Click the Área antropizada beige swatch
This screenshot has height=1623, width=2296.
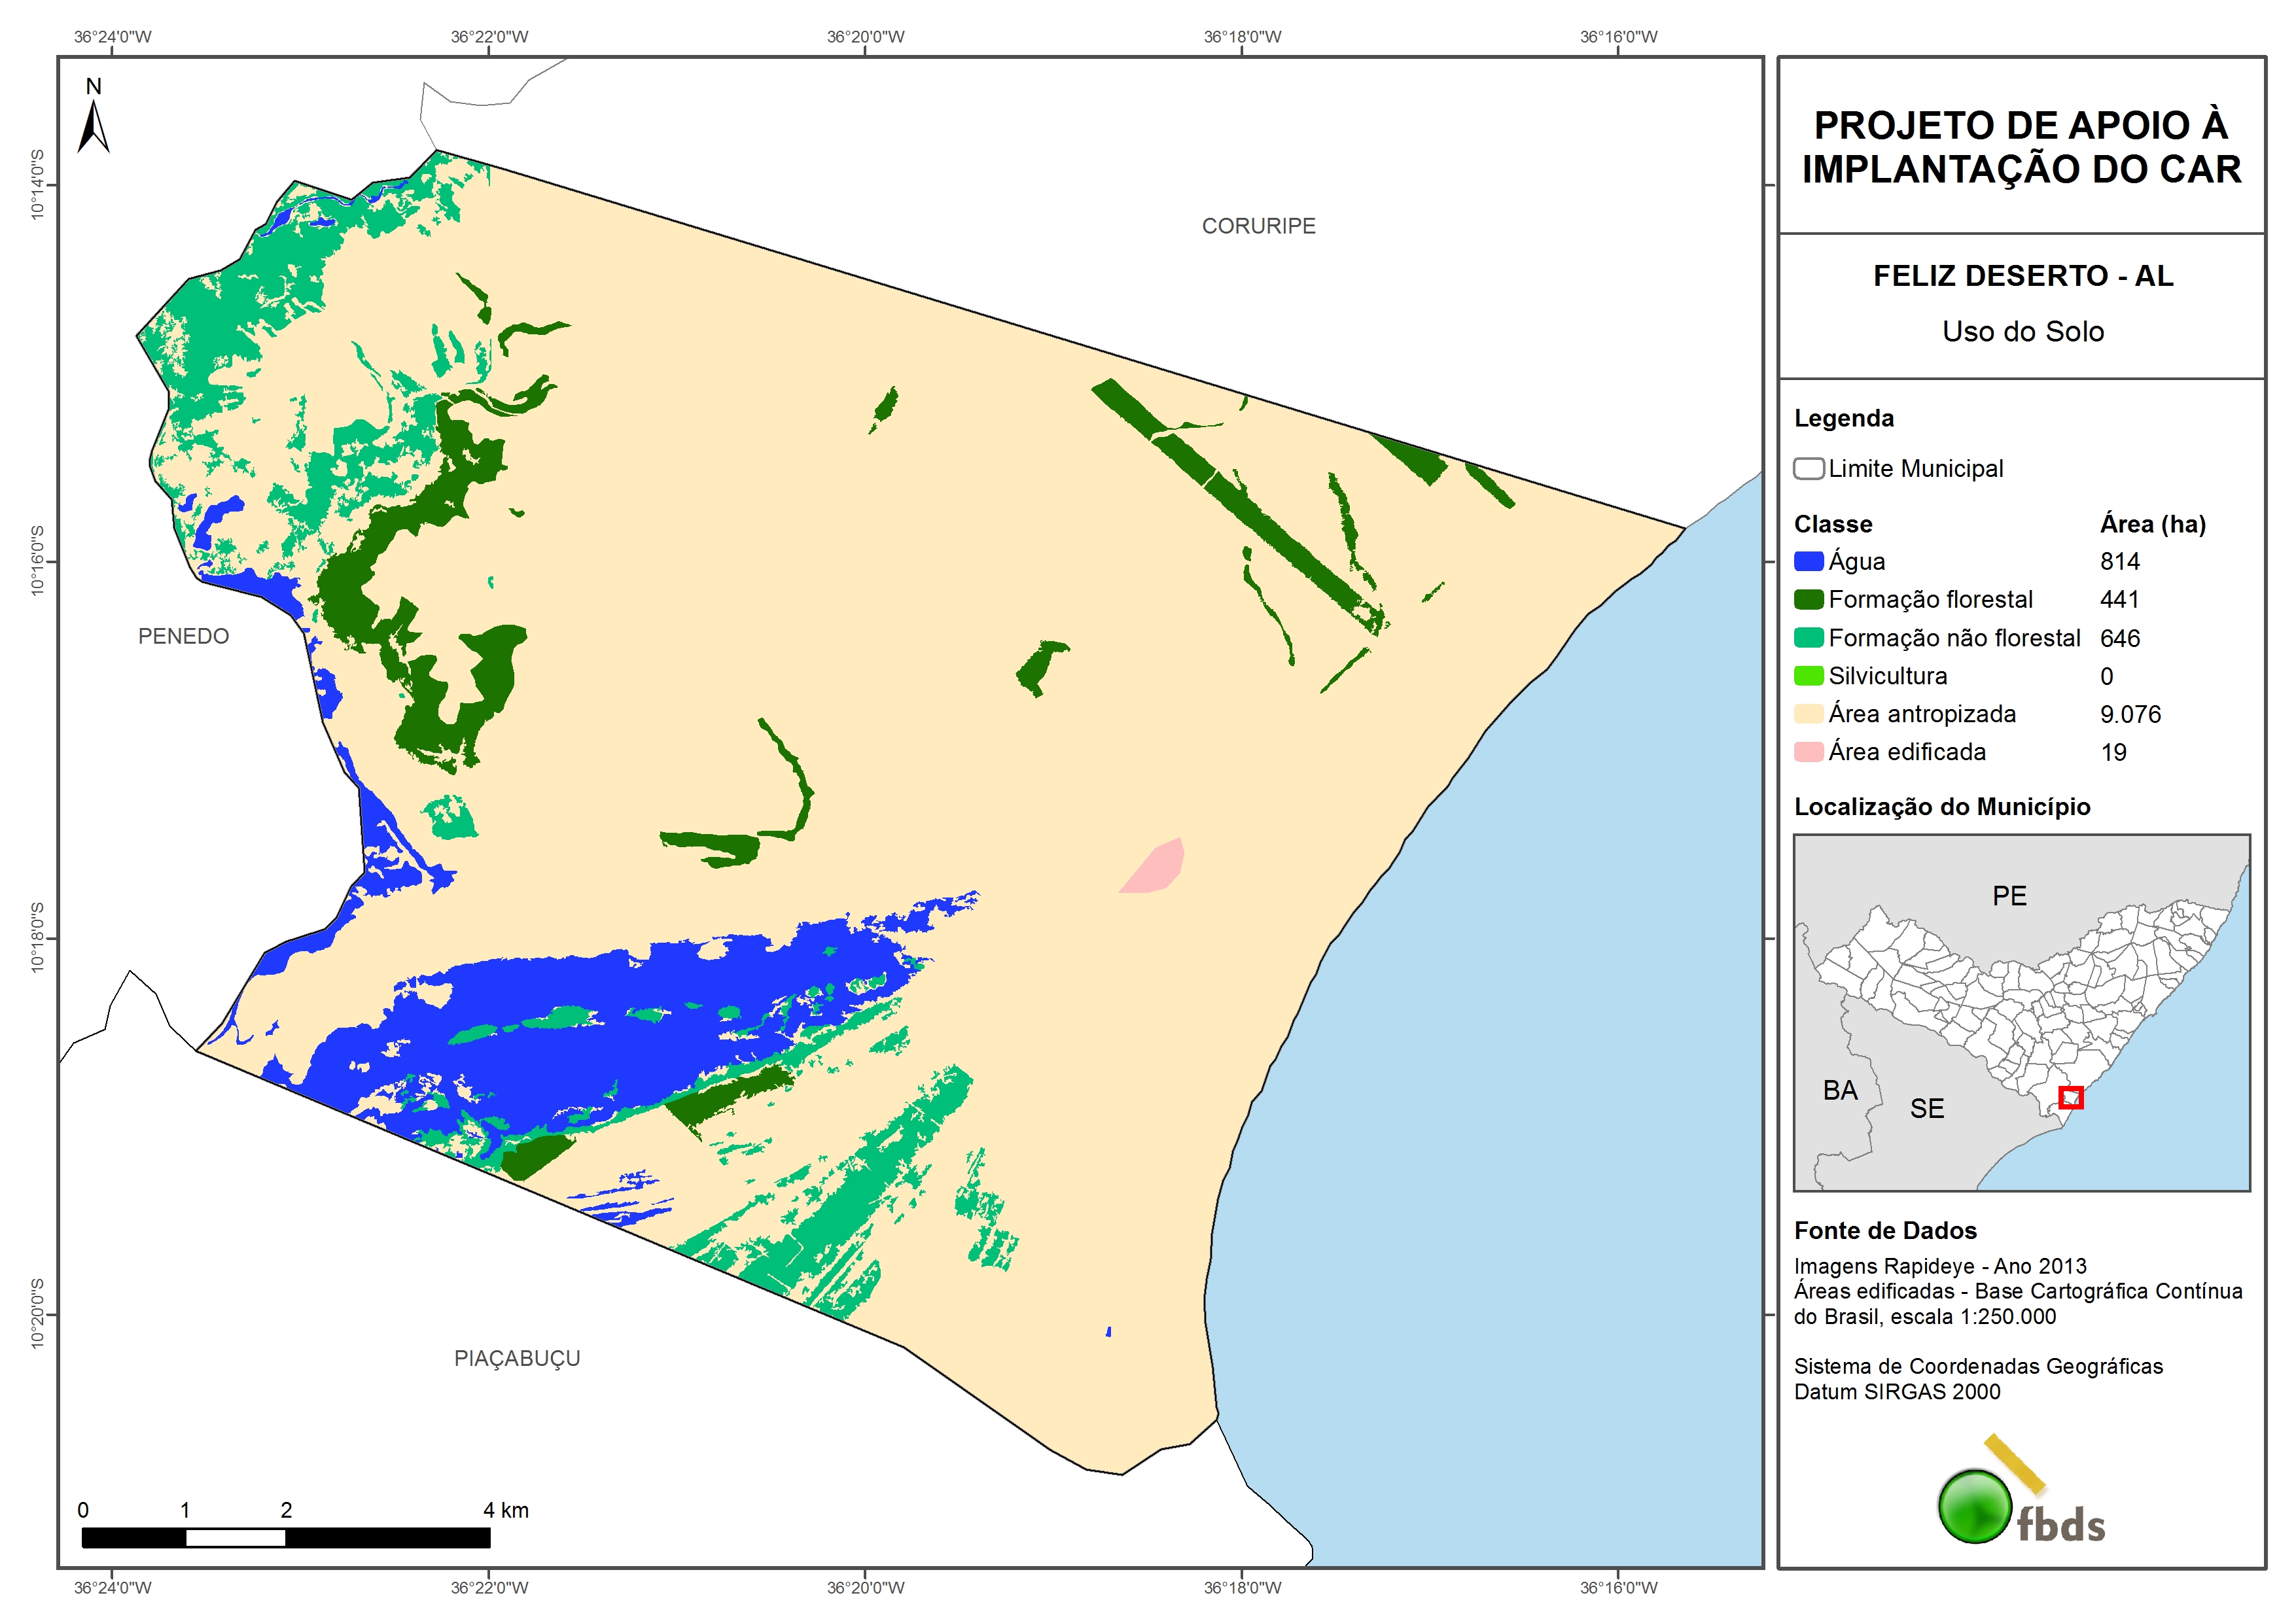coord(1808,713)
